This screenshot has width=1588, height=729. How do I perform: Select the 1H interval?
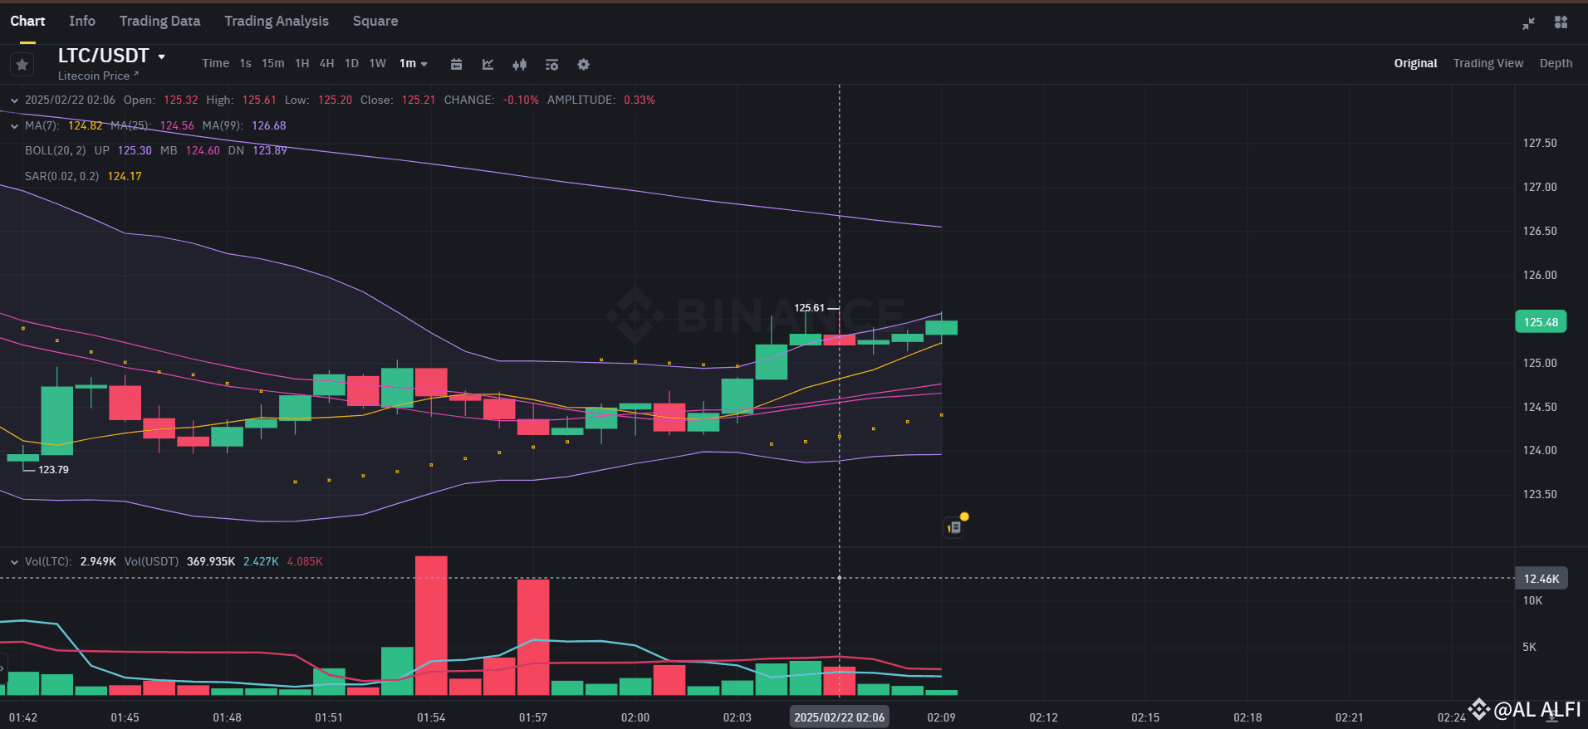coord(302,63)
